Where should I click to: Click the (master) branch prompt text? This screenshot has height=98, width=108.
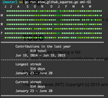(10, 2)
